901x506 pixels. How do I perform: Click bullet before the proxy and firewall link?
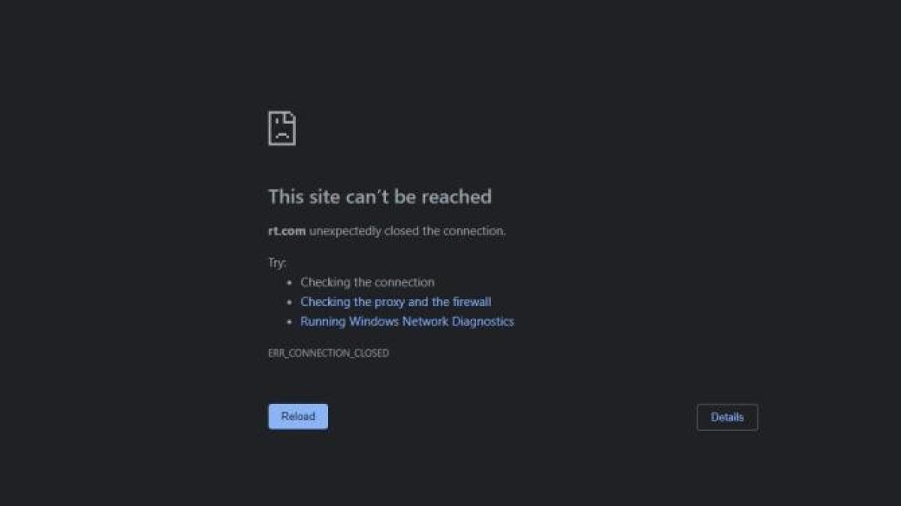[x=290, y=303]
